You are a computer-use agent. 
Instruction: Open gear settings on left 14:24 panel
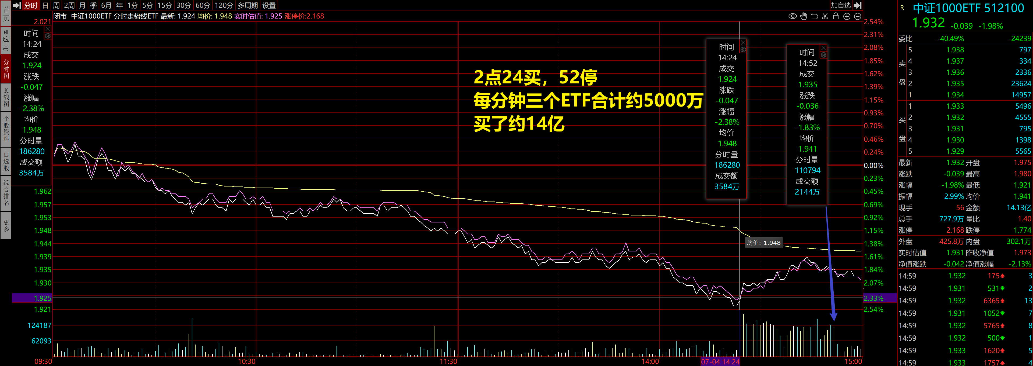[48, 36]
